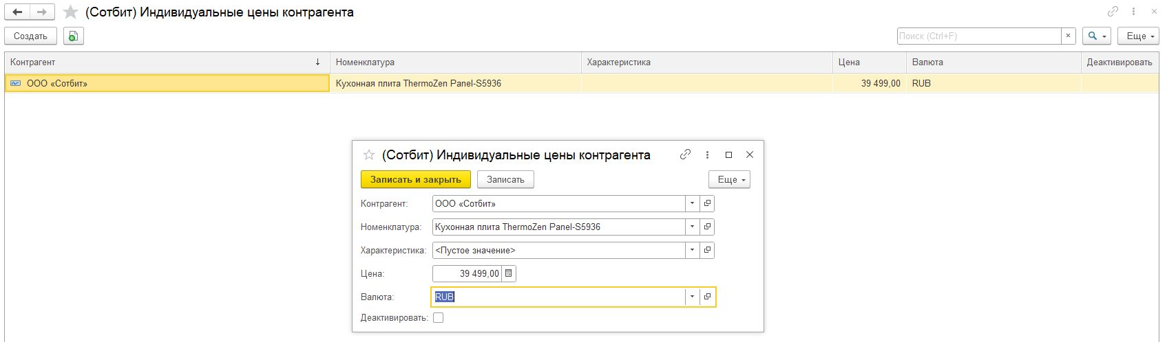The width and height of the screenshot is (1167, 342).
Task: Click the Записать button
Action: click(x=505, y=179)
